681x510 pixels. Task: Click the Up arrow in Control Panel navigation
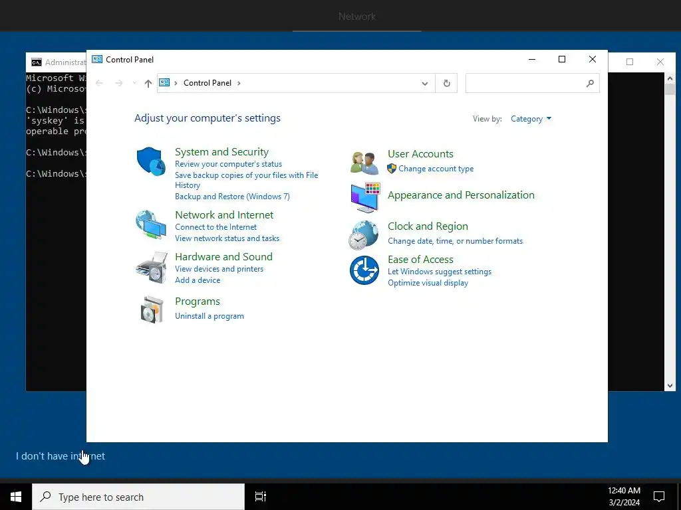148,83
